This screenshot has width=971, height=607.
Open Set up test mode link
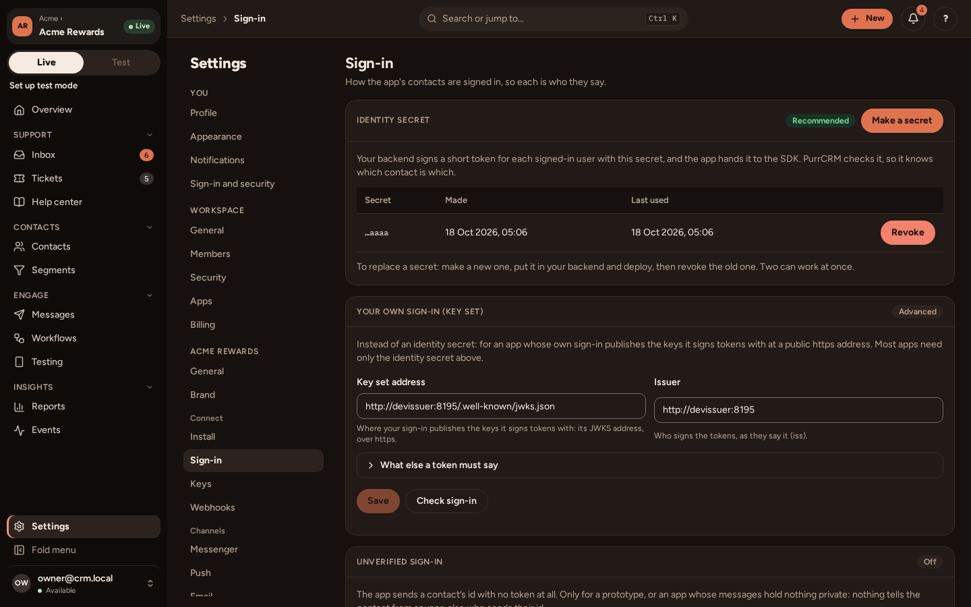pos(44,86)
